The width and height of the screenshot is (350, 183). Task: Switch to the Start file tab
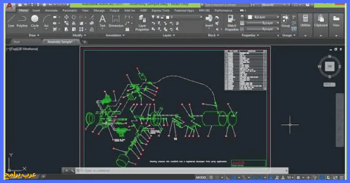(17, 42)
